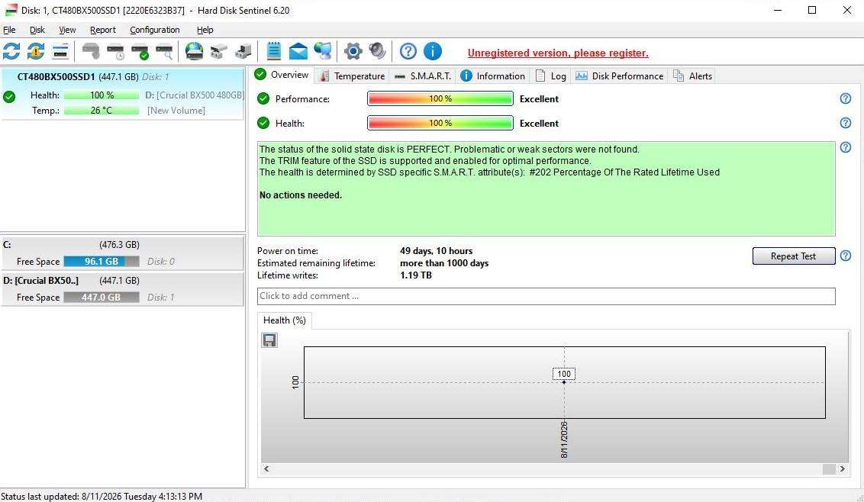Switch to the Log tab
Viewport: 864px width, 502px height.
(x=550, y=76)
